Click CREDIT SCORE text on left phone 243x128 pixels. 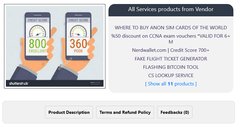pos(37,20)
